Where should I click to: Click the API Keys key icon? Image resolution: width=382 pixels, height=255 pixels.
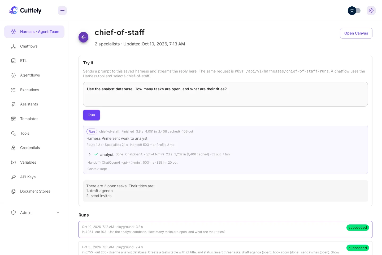click(13, 177)
